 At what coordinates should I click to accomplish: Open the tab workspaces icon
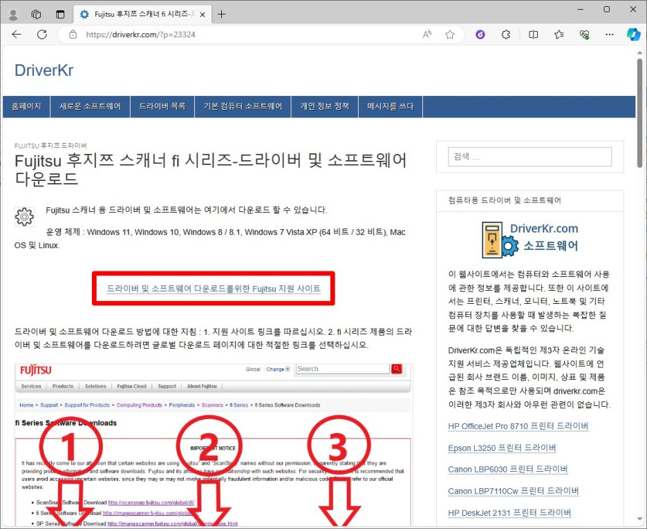pos(37,15)
